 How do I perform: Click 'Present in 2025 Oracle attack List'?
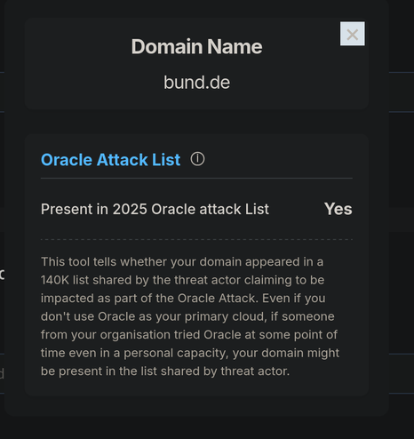click(x=155, y=209)
